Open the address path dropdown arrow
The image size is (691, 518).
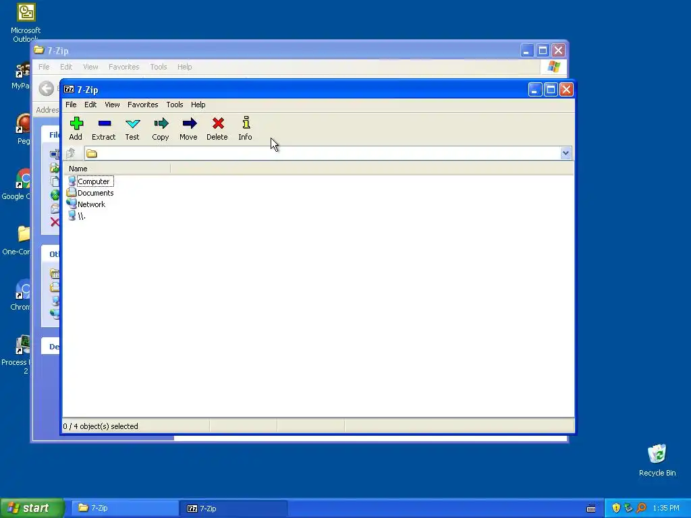click(x=565, y=153)
